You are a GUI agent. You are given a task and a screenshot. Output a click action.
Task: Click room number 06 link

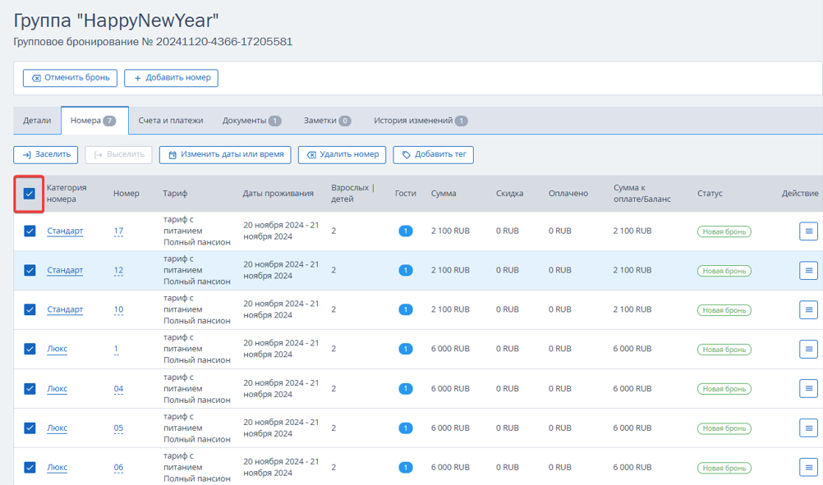[118, 467]
